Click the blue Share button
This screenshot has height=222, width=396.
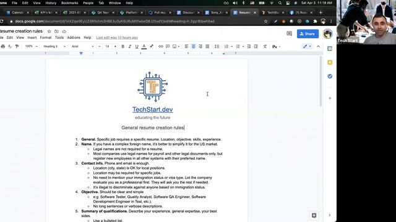[308, 34]
